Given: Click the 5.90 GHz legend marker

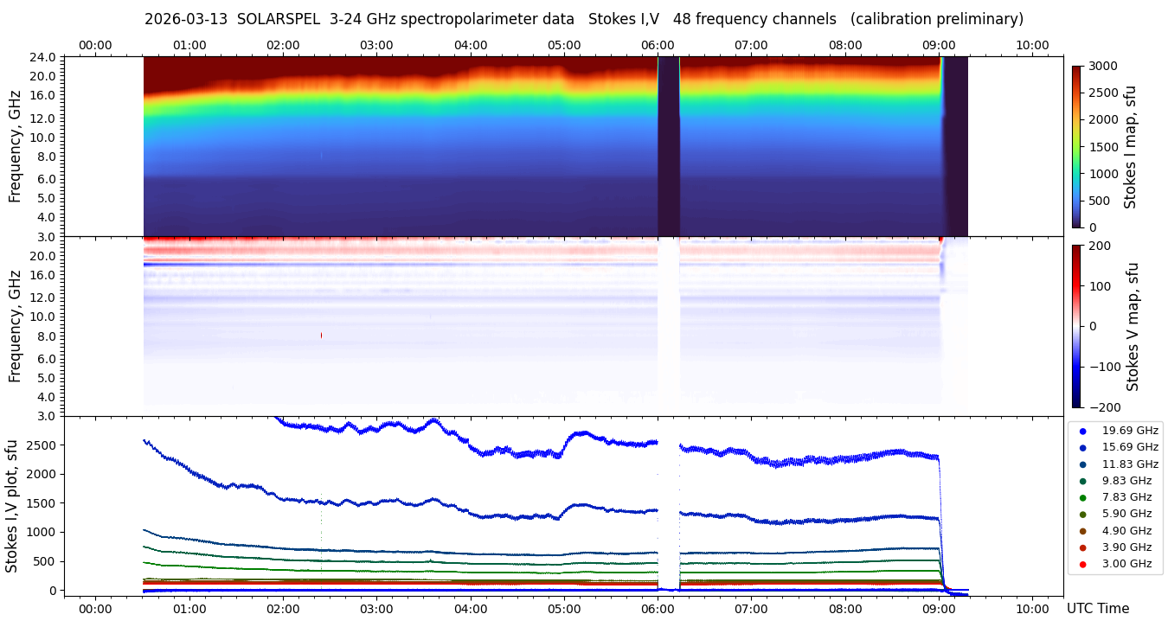Looking at the screenshot, I should click(1082, 515).
